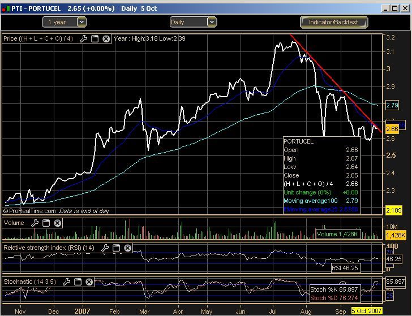Viewport: 412px width, 316px height.
Task: Maximize the Volume panel window icon
Action: click(46, 223)
